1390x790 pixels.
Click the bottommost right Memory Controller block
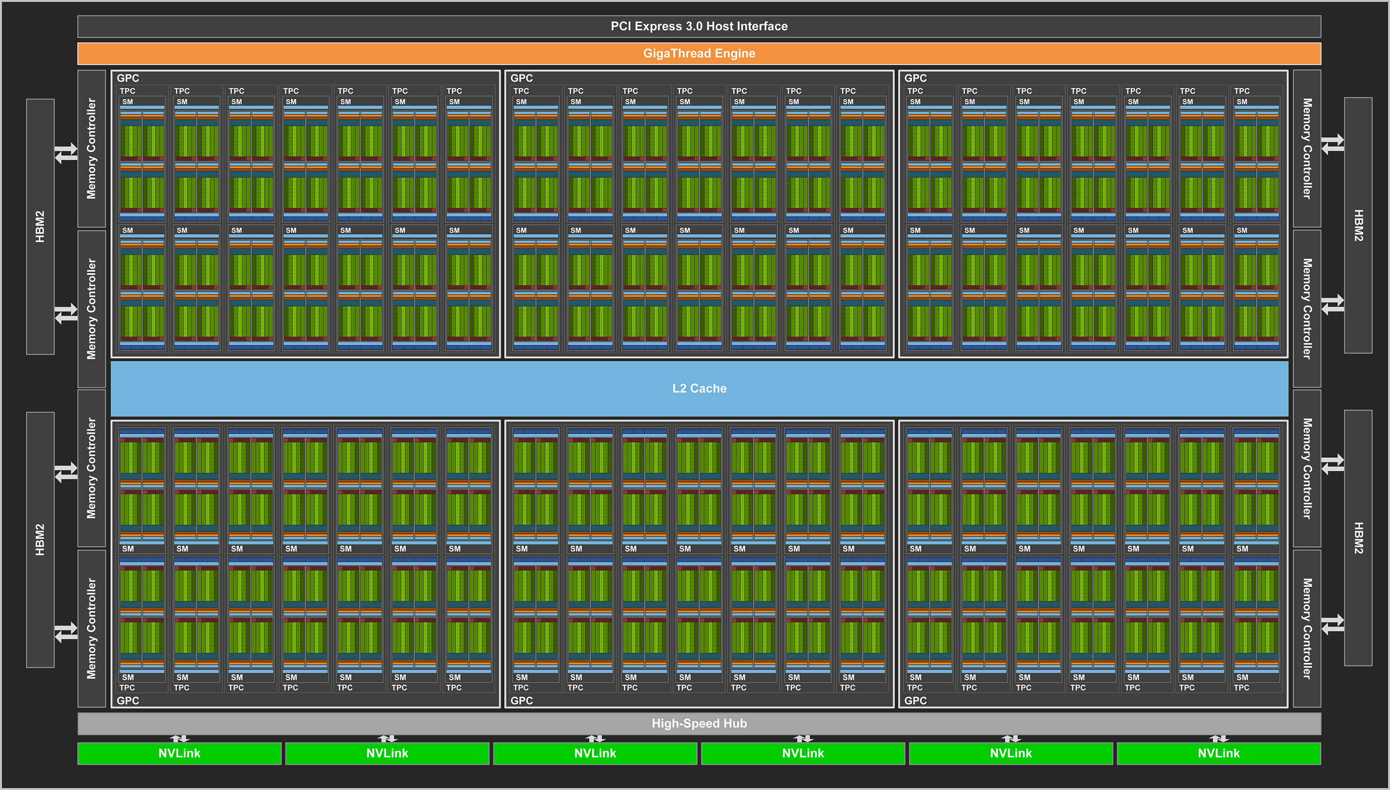(1307, 628)
